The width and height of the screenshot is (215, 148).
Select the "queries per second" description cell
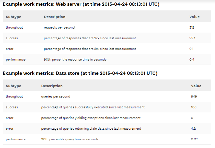coord(56,97)
